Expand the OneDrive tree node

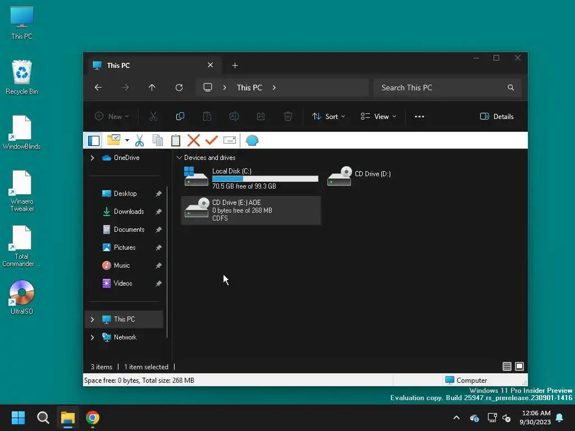93,158
